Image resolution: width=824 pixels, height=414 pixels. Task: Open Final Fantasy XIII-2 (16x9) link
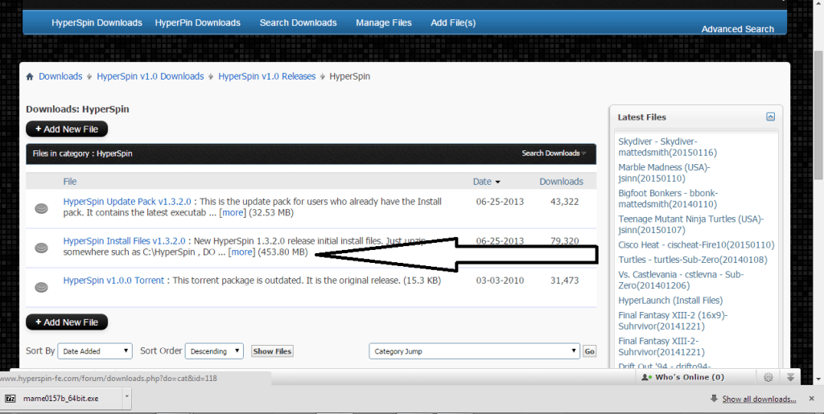pos(674,321)
